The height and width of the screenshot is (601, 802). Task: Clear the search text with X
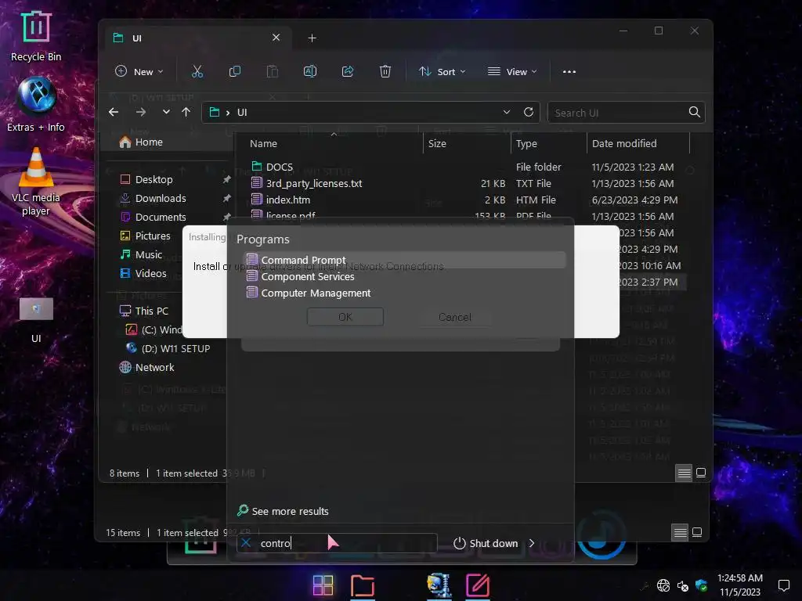(246, 543)
